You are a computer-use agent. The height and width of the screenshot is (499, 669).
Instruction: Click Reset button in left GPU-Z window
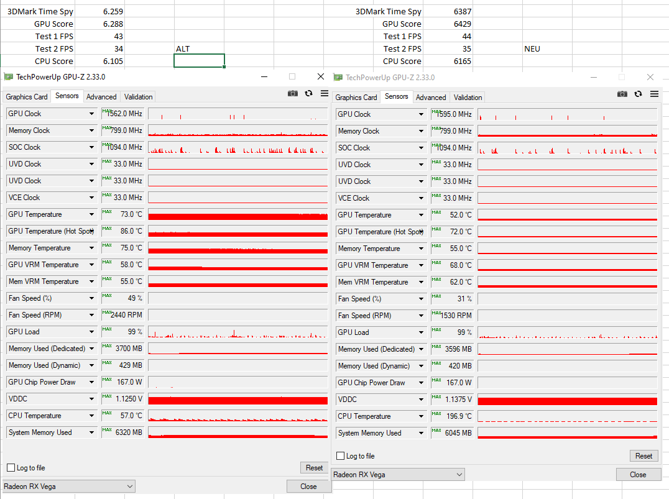[x=314, y=468]
